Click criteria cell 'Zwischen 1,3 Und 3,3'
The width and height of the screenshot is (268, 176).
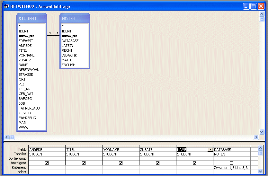pos(232,168)
